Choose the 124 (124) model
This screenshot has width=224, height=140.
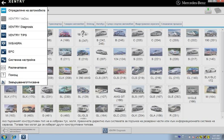pos(120,56)
